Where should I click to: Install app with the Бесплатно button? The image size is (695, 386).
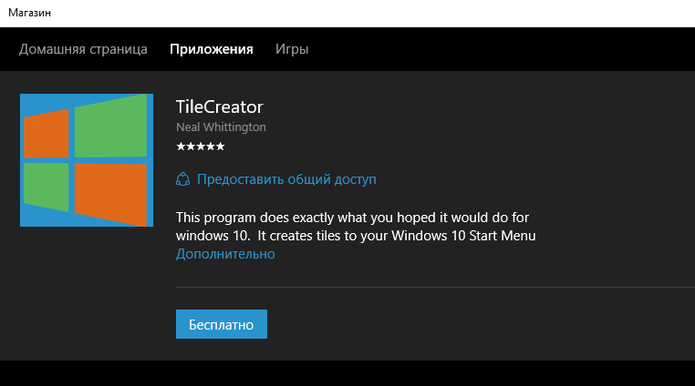click(x=221, y=324)
